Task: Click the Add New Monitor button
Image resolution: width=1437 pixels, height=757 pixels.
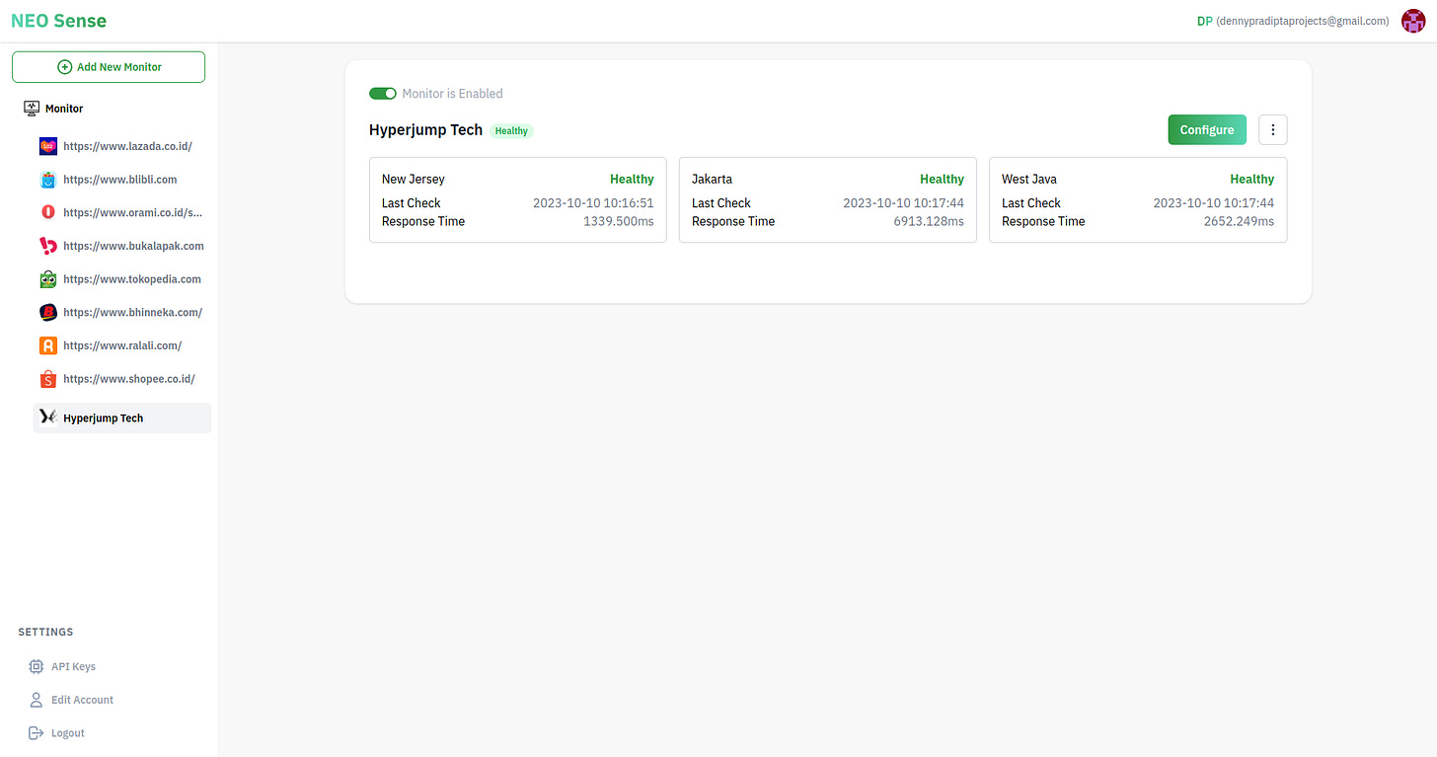Action: [108, 66]
